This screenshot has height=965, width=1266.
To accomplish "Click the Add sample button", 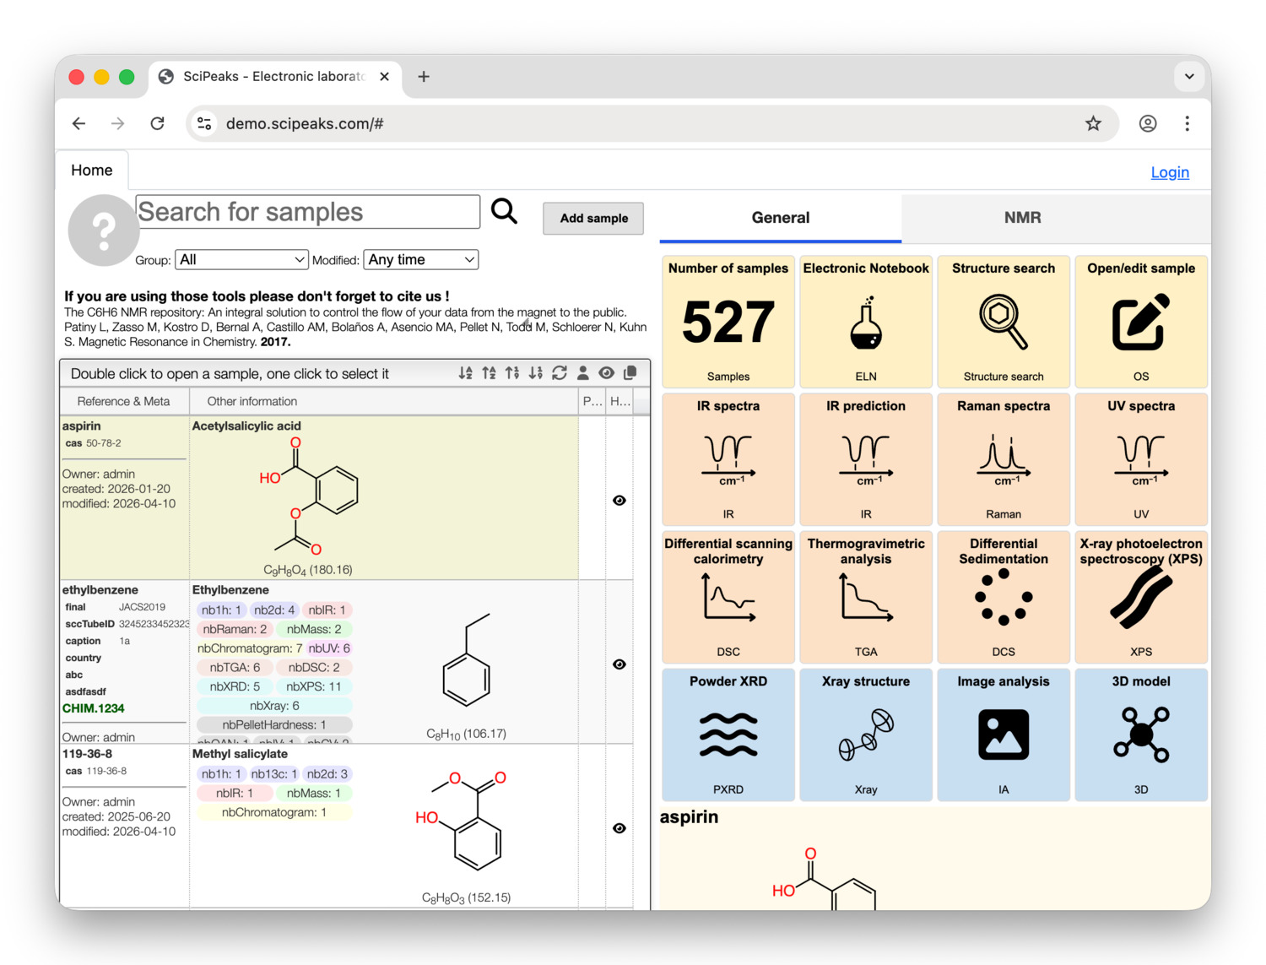I will (x=592, y=218).
